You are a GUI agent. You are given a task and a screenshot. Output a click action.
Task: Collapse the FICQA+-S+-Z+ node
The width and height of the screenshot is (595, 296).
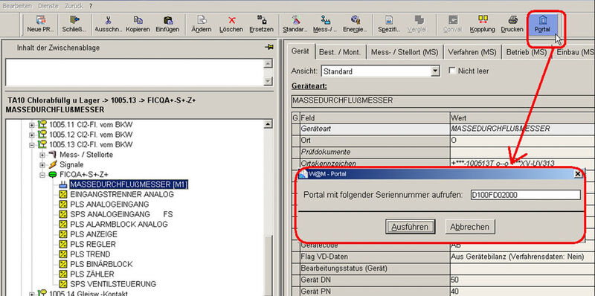coord(42,175)
